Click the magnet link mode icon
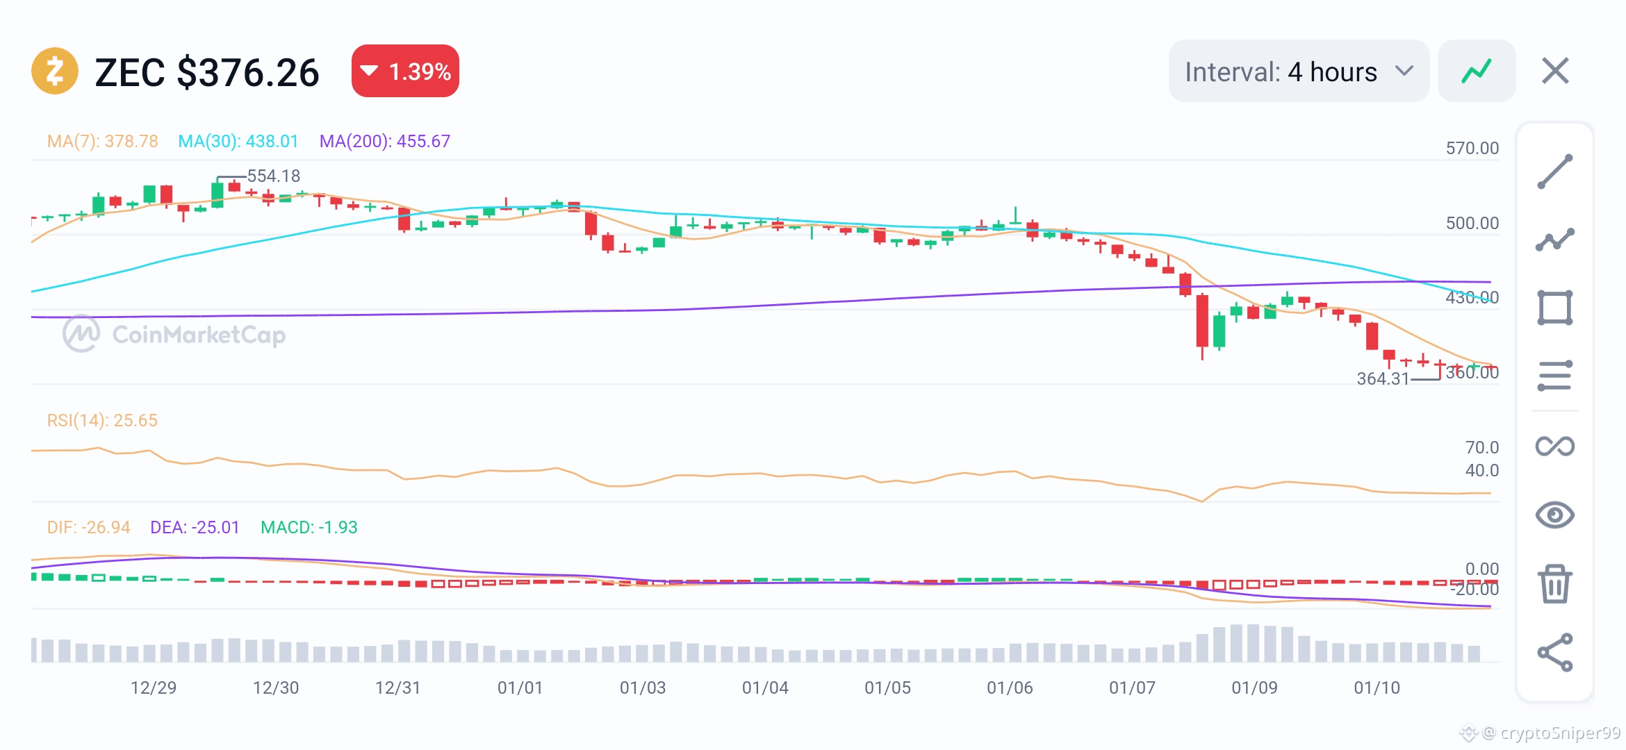 point(1554,446)
